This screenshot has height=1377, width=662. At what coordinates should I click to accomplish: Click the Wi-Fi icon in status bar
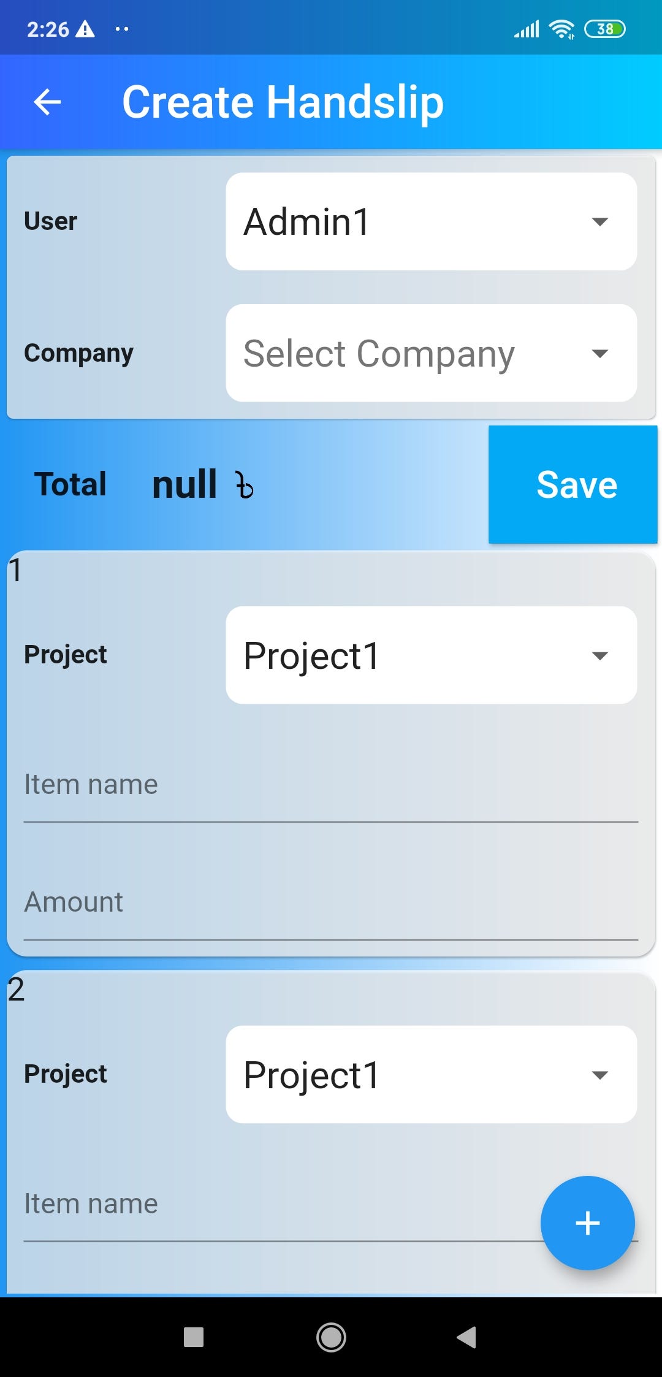tap(561, 28)
